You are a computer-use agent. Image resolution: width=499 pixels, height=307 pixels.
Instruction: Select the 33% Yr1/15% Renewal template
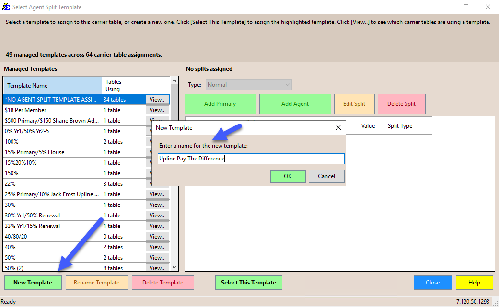[52, 226]
